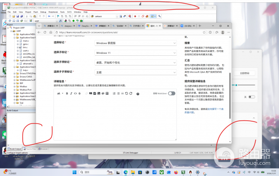Click the Save icon in Keil toolbar
Viewport: 279px width, 176px height.
[x=18, y=16]
